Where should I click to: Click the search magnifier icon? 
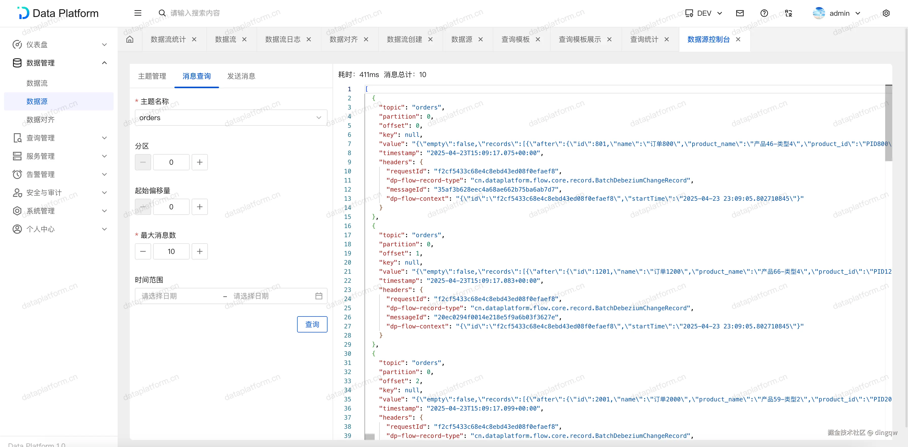(162, 13)
